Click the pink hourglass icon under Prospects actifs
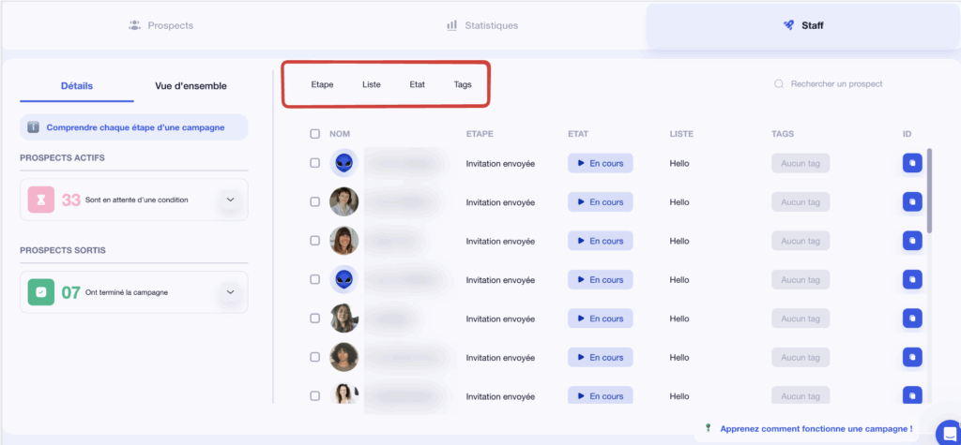This screenshot has width=961, height=445. [x=41, y=200]
